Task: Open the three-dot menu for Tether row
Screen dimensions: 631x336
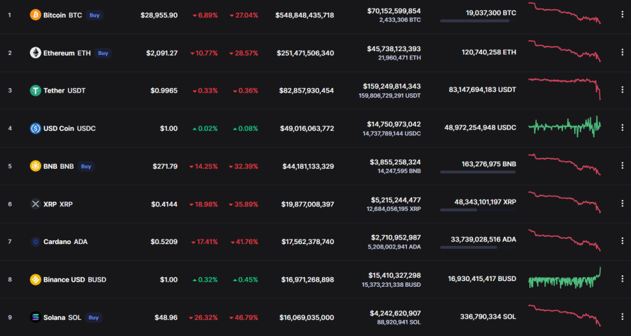Action: tap(622, 90)
